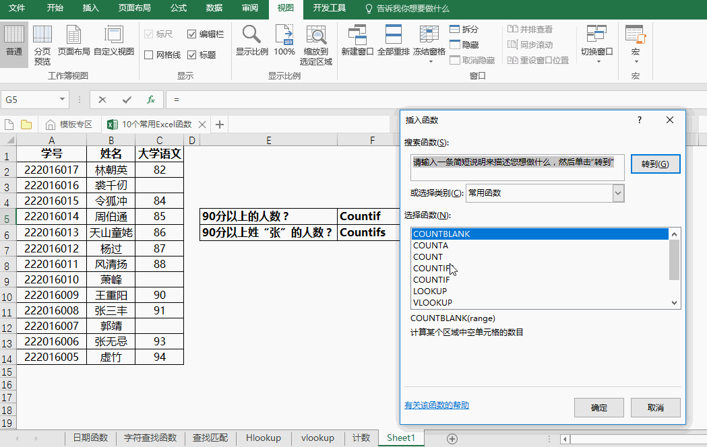Viewport: 707px width, 447px height.
Task: Toggle the formula bar (编辑栏) checkbox
Action: coord(192,34)
